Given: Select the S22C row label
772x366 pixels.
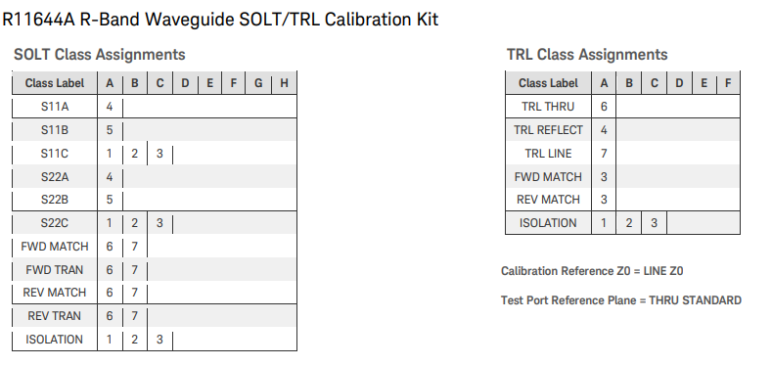Looking at the screenshot, I should tap(55, 223).
